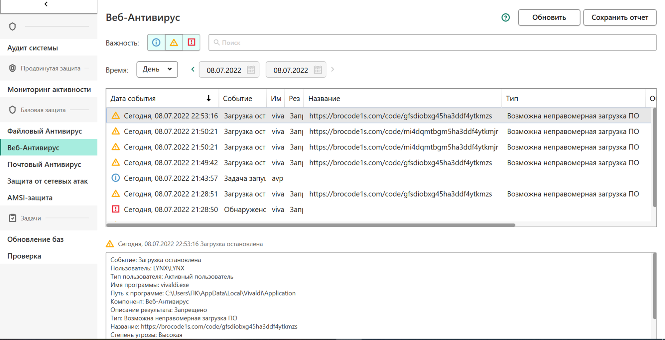665x340 pixels.
Task: Open the Day period dropdown
Action: (x=157, y=69)
